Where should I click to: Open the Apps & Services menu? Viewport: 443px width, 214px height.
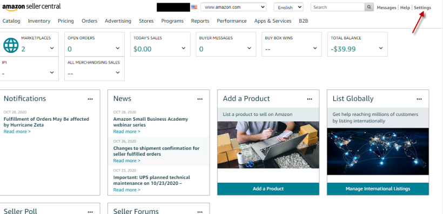(x=273, y=21)
